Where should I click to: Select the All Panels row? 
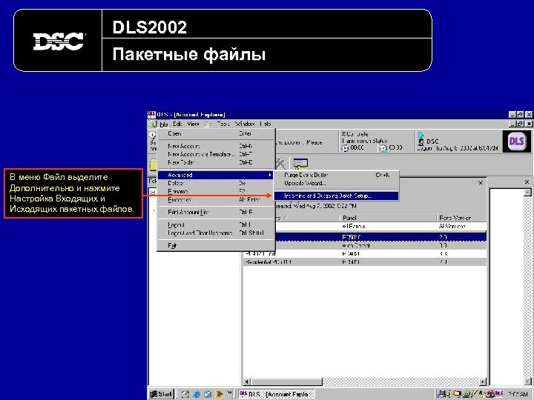point(365,226)
